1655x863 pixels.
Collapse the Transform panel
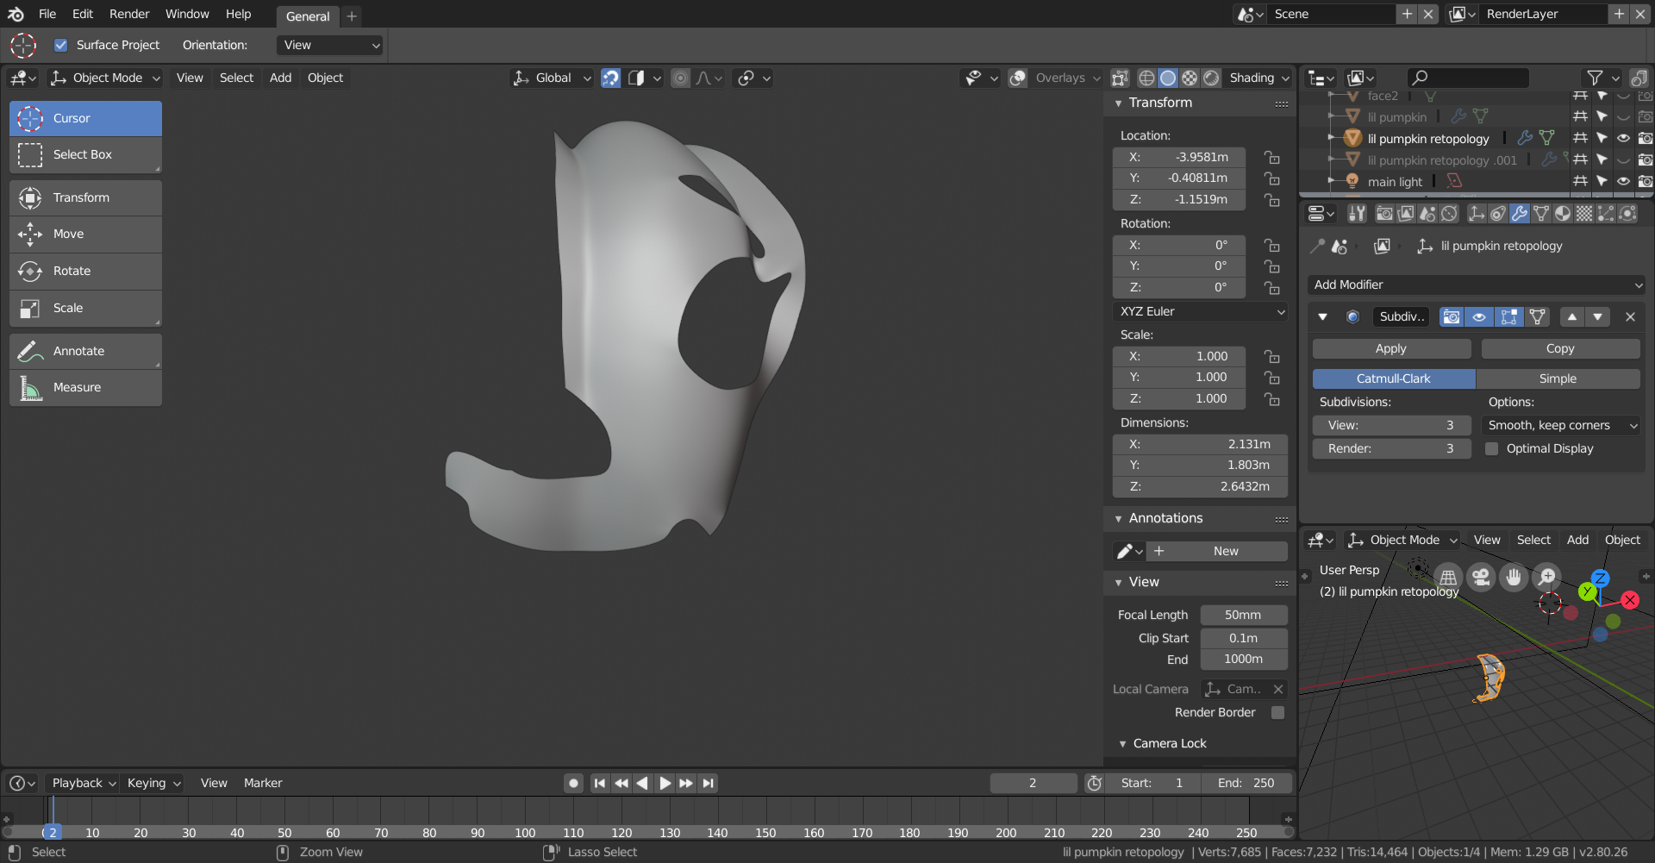coord(1119,103)
